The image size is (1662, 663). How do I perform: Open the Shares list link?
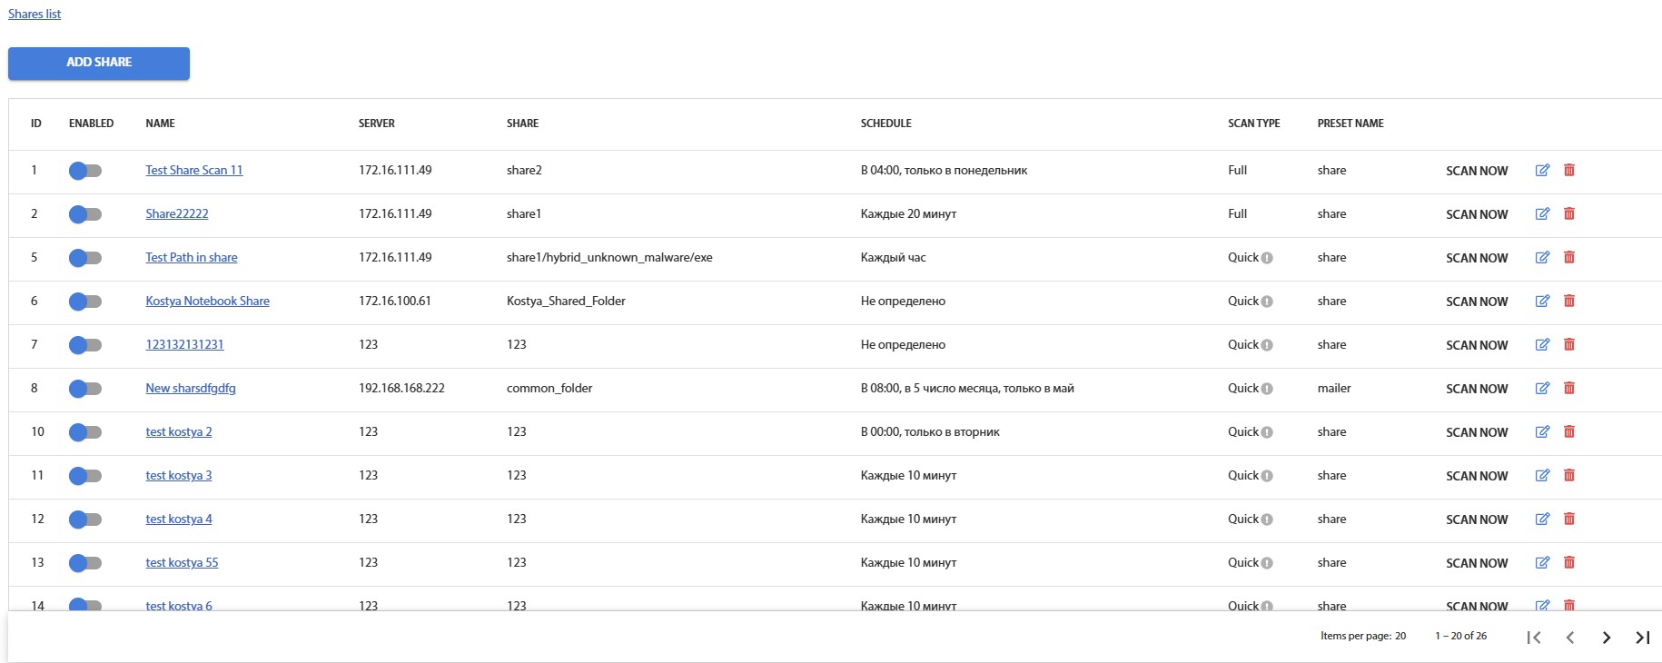pyautogui.click(x=34, y=14)
